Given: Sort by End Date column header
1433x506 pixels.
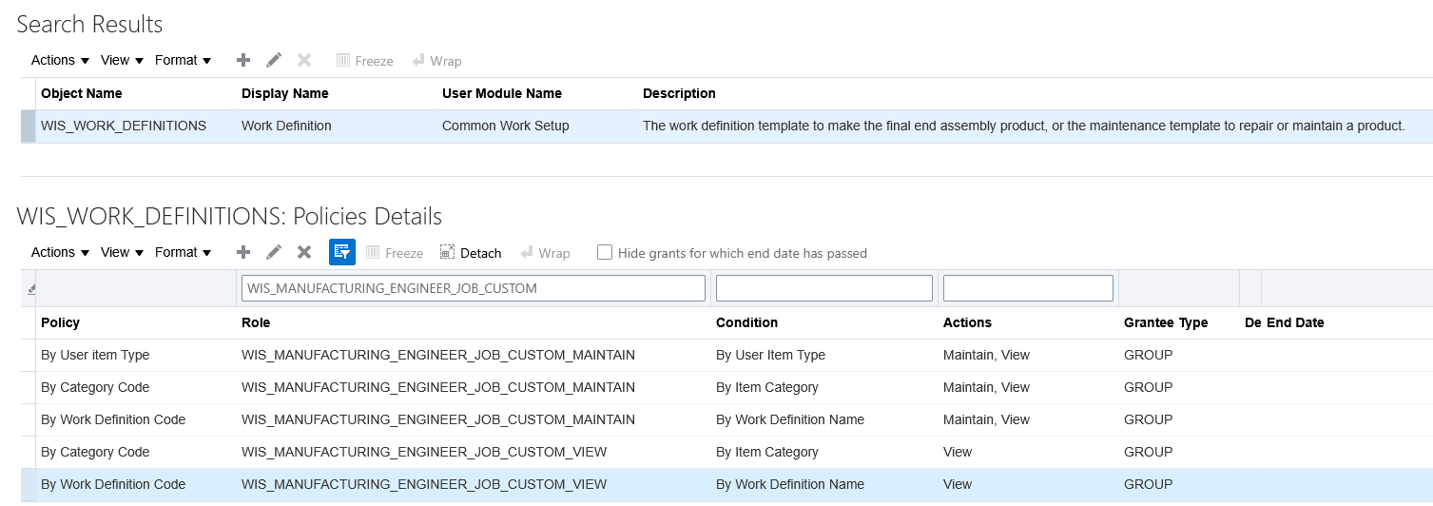Looking at the screenshot, I should point(1295,322).
